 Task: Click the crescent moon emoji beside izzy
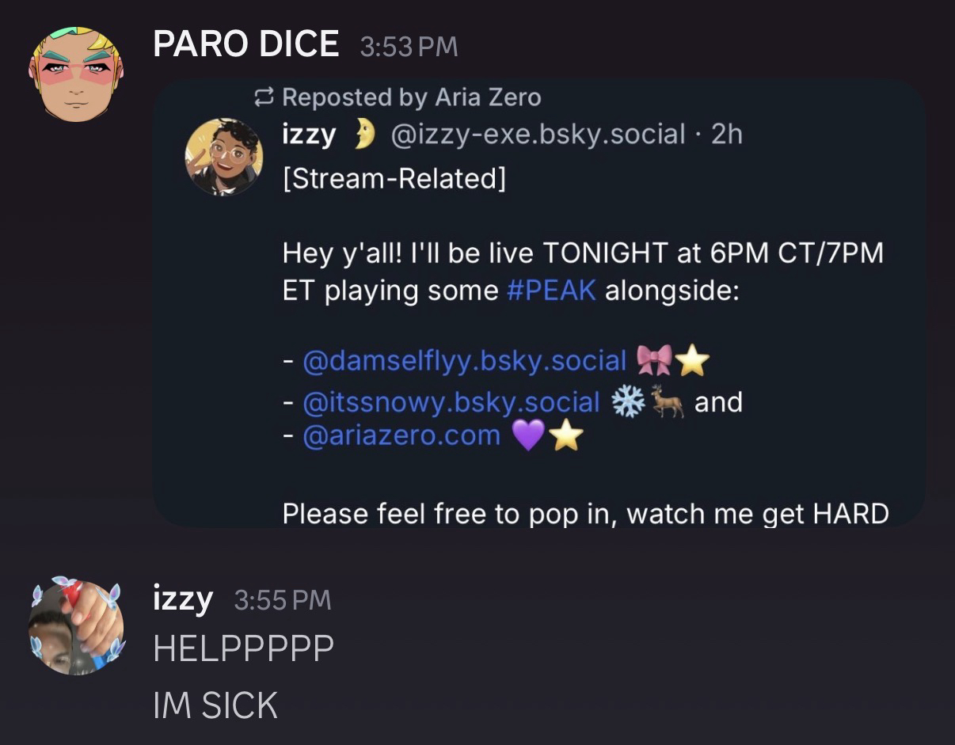pos(363,135)
